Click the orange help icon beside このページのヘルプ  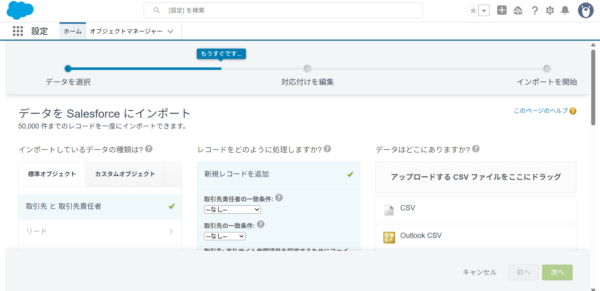(573, 111)
